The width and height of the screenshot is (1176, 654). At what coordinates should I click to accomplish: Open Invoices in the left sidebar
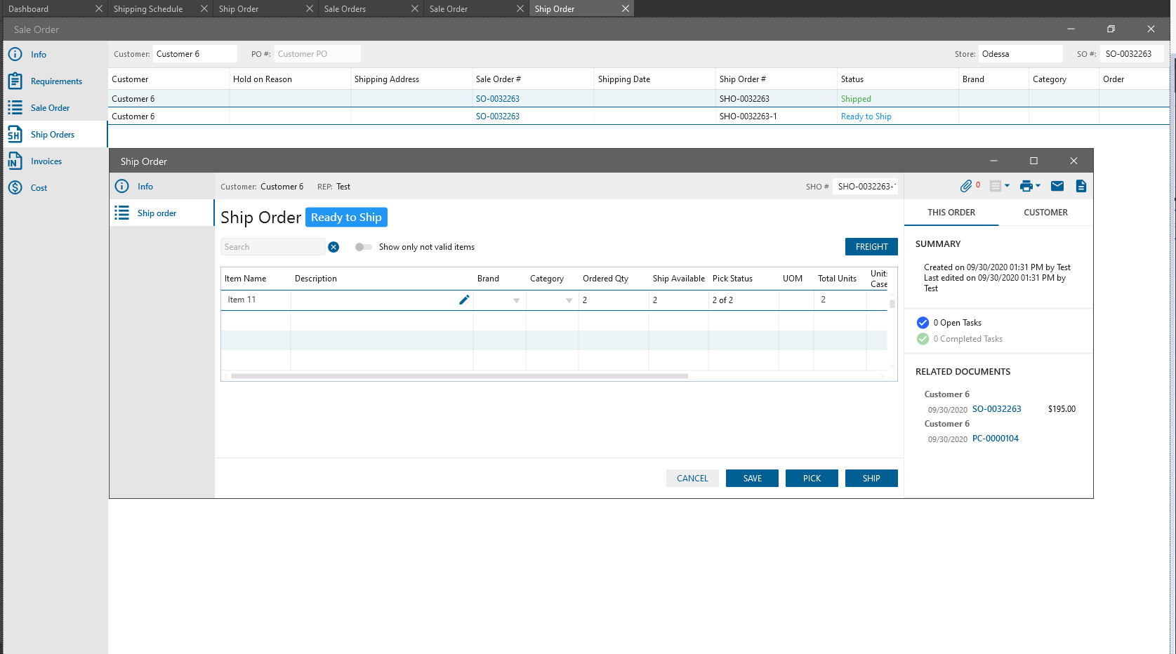(46, 161)
